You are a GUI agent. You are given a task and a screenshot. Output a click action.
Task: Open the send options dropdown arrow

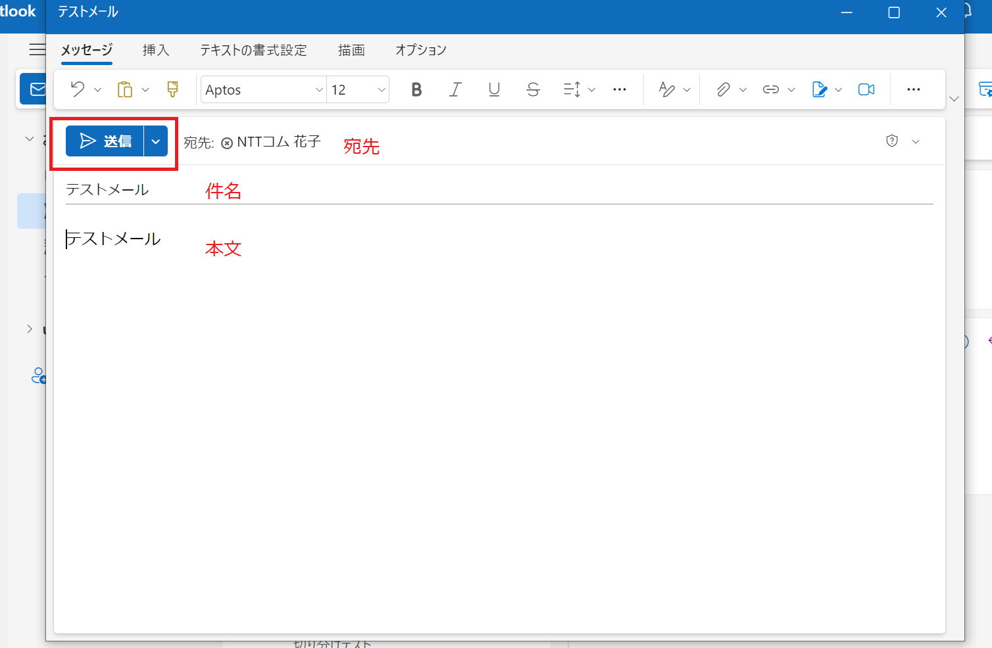(x=156, y=141)
